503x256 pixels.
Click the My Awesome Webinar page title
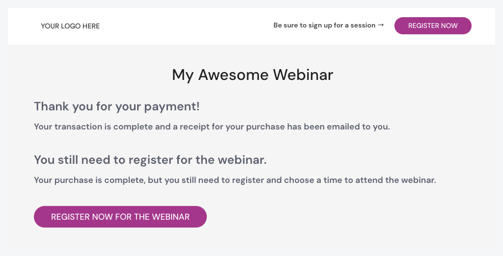point(252,75)
